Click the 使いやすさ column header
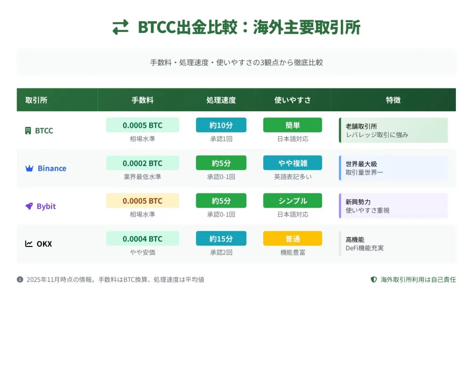Image resolution: width=473 pixels, height=378 pixels. pos(292,100)
